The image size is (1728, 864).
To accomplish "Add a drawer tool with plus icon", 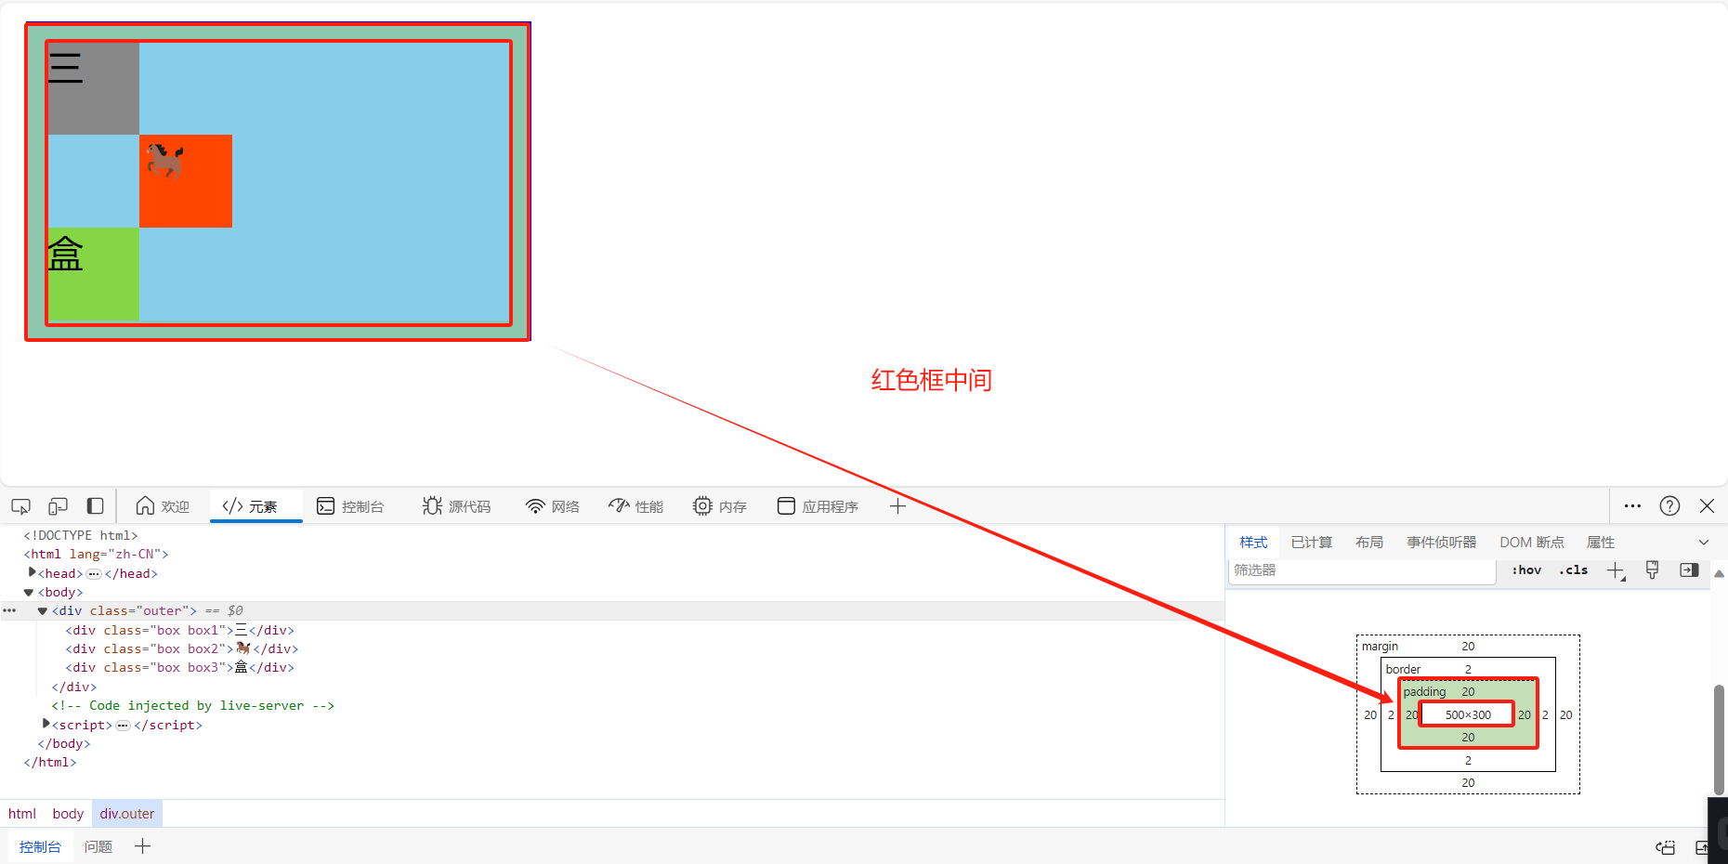I will pos(142,846).
